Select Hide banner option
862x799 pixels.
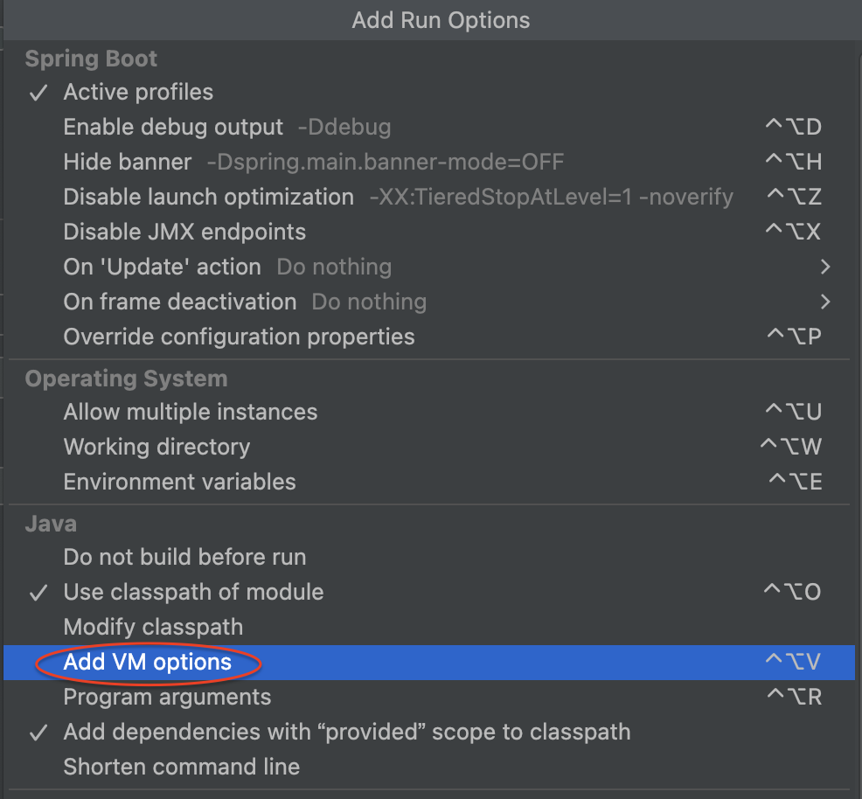128,162
